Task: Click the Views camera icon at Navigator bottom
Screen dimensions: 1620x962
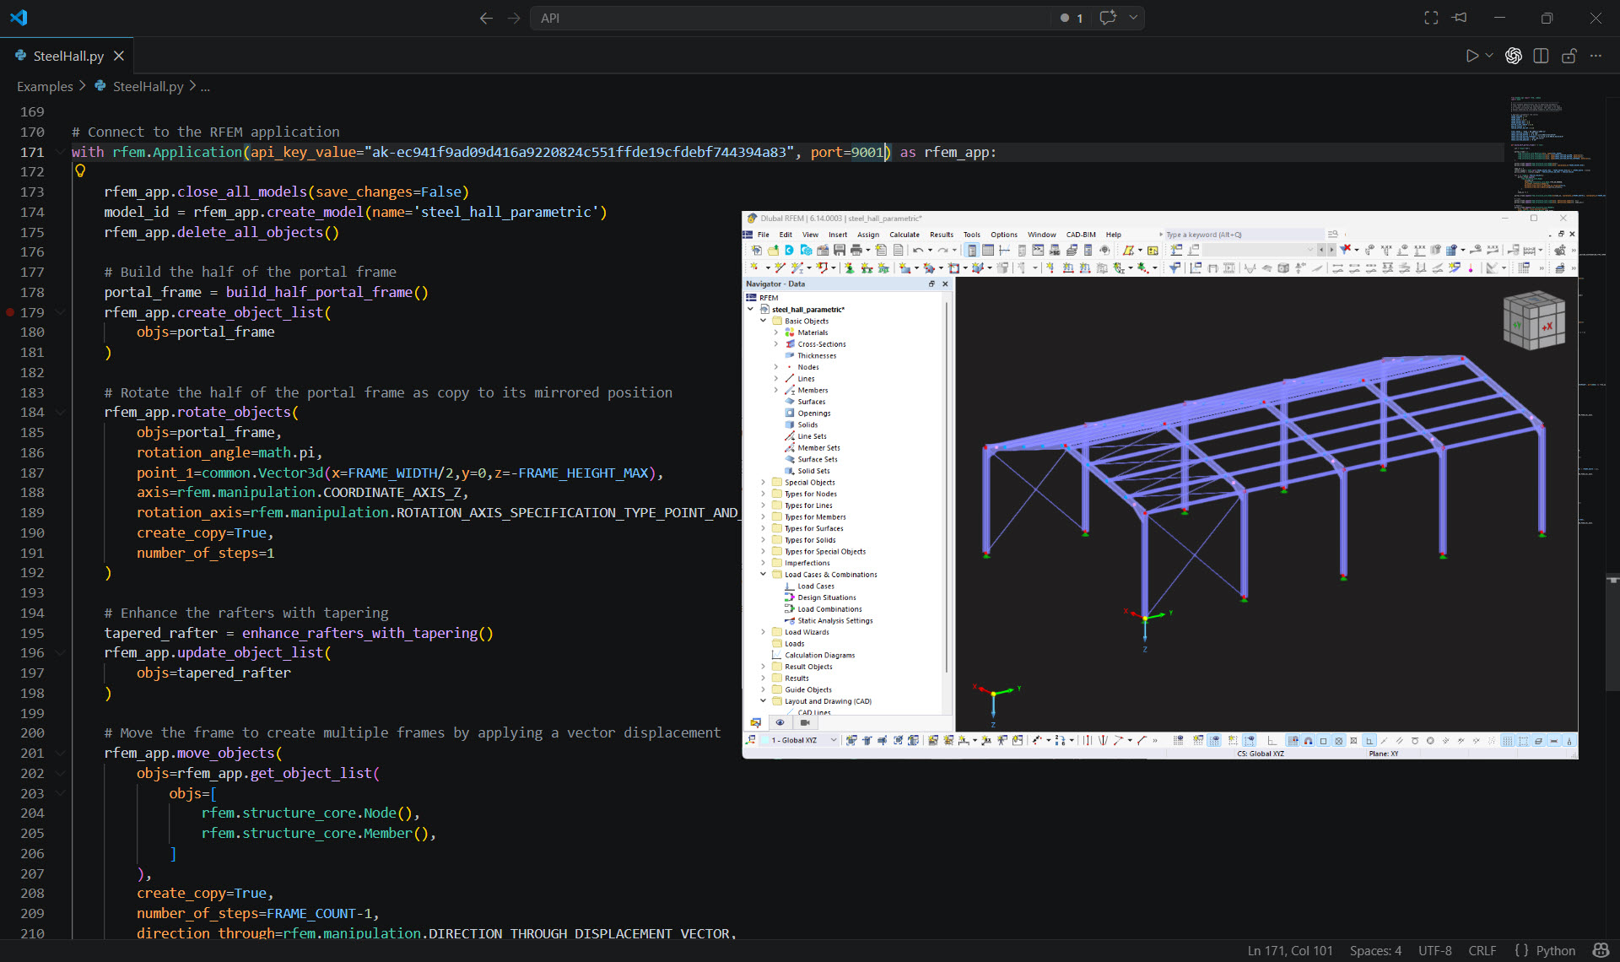Action: click(x=804, y=722)
